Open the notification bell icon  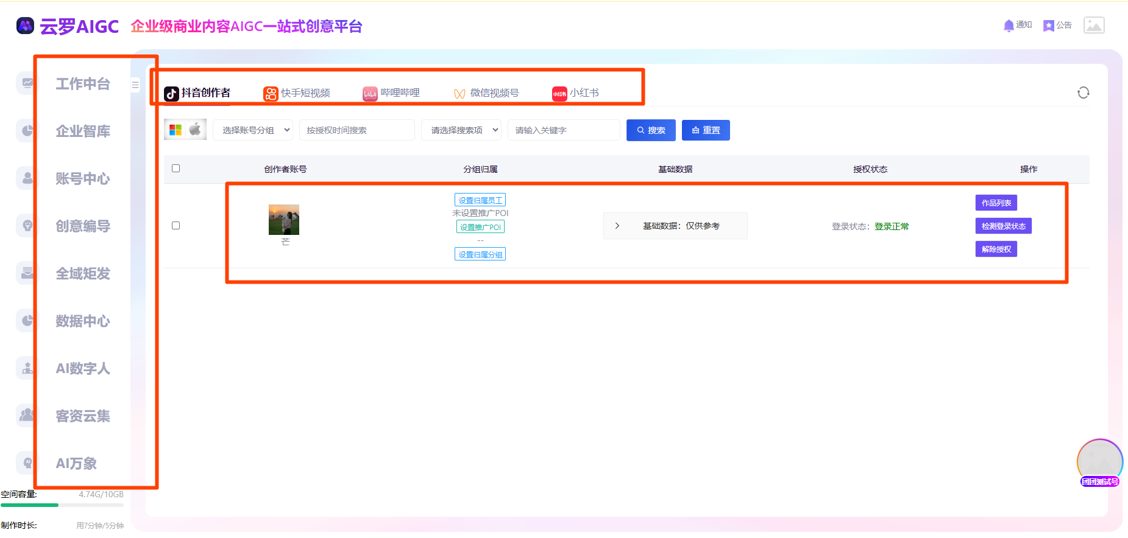pyautogui.click(x=1009, y=26)
